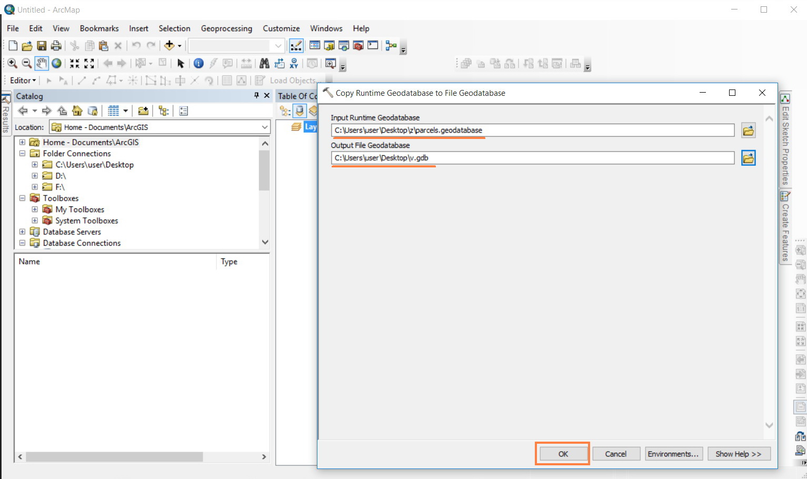The height and width of the screenshot is (479, 807).
Task: Choose the Select Elements arrow tool
Action: [x=181, y=64]
